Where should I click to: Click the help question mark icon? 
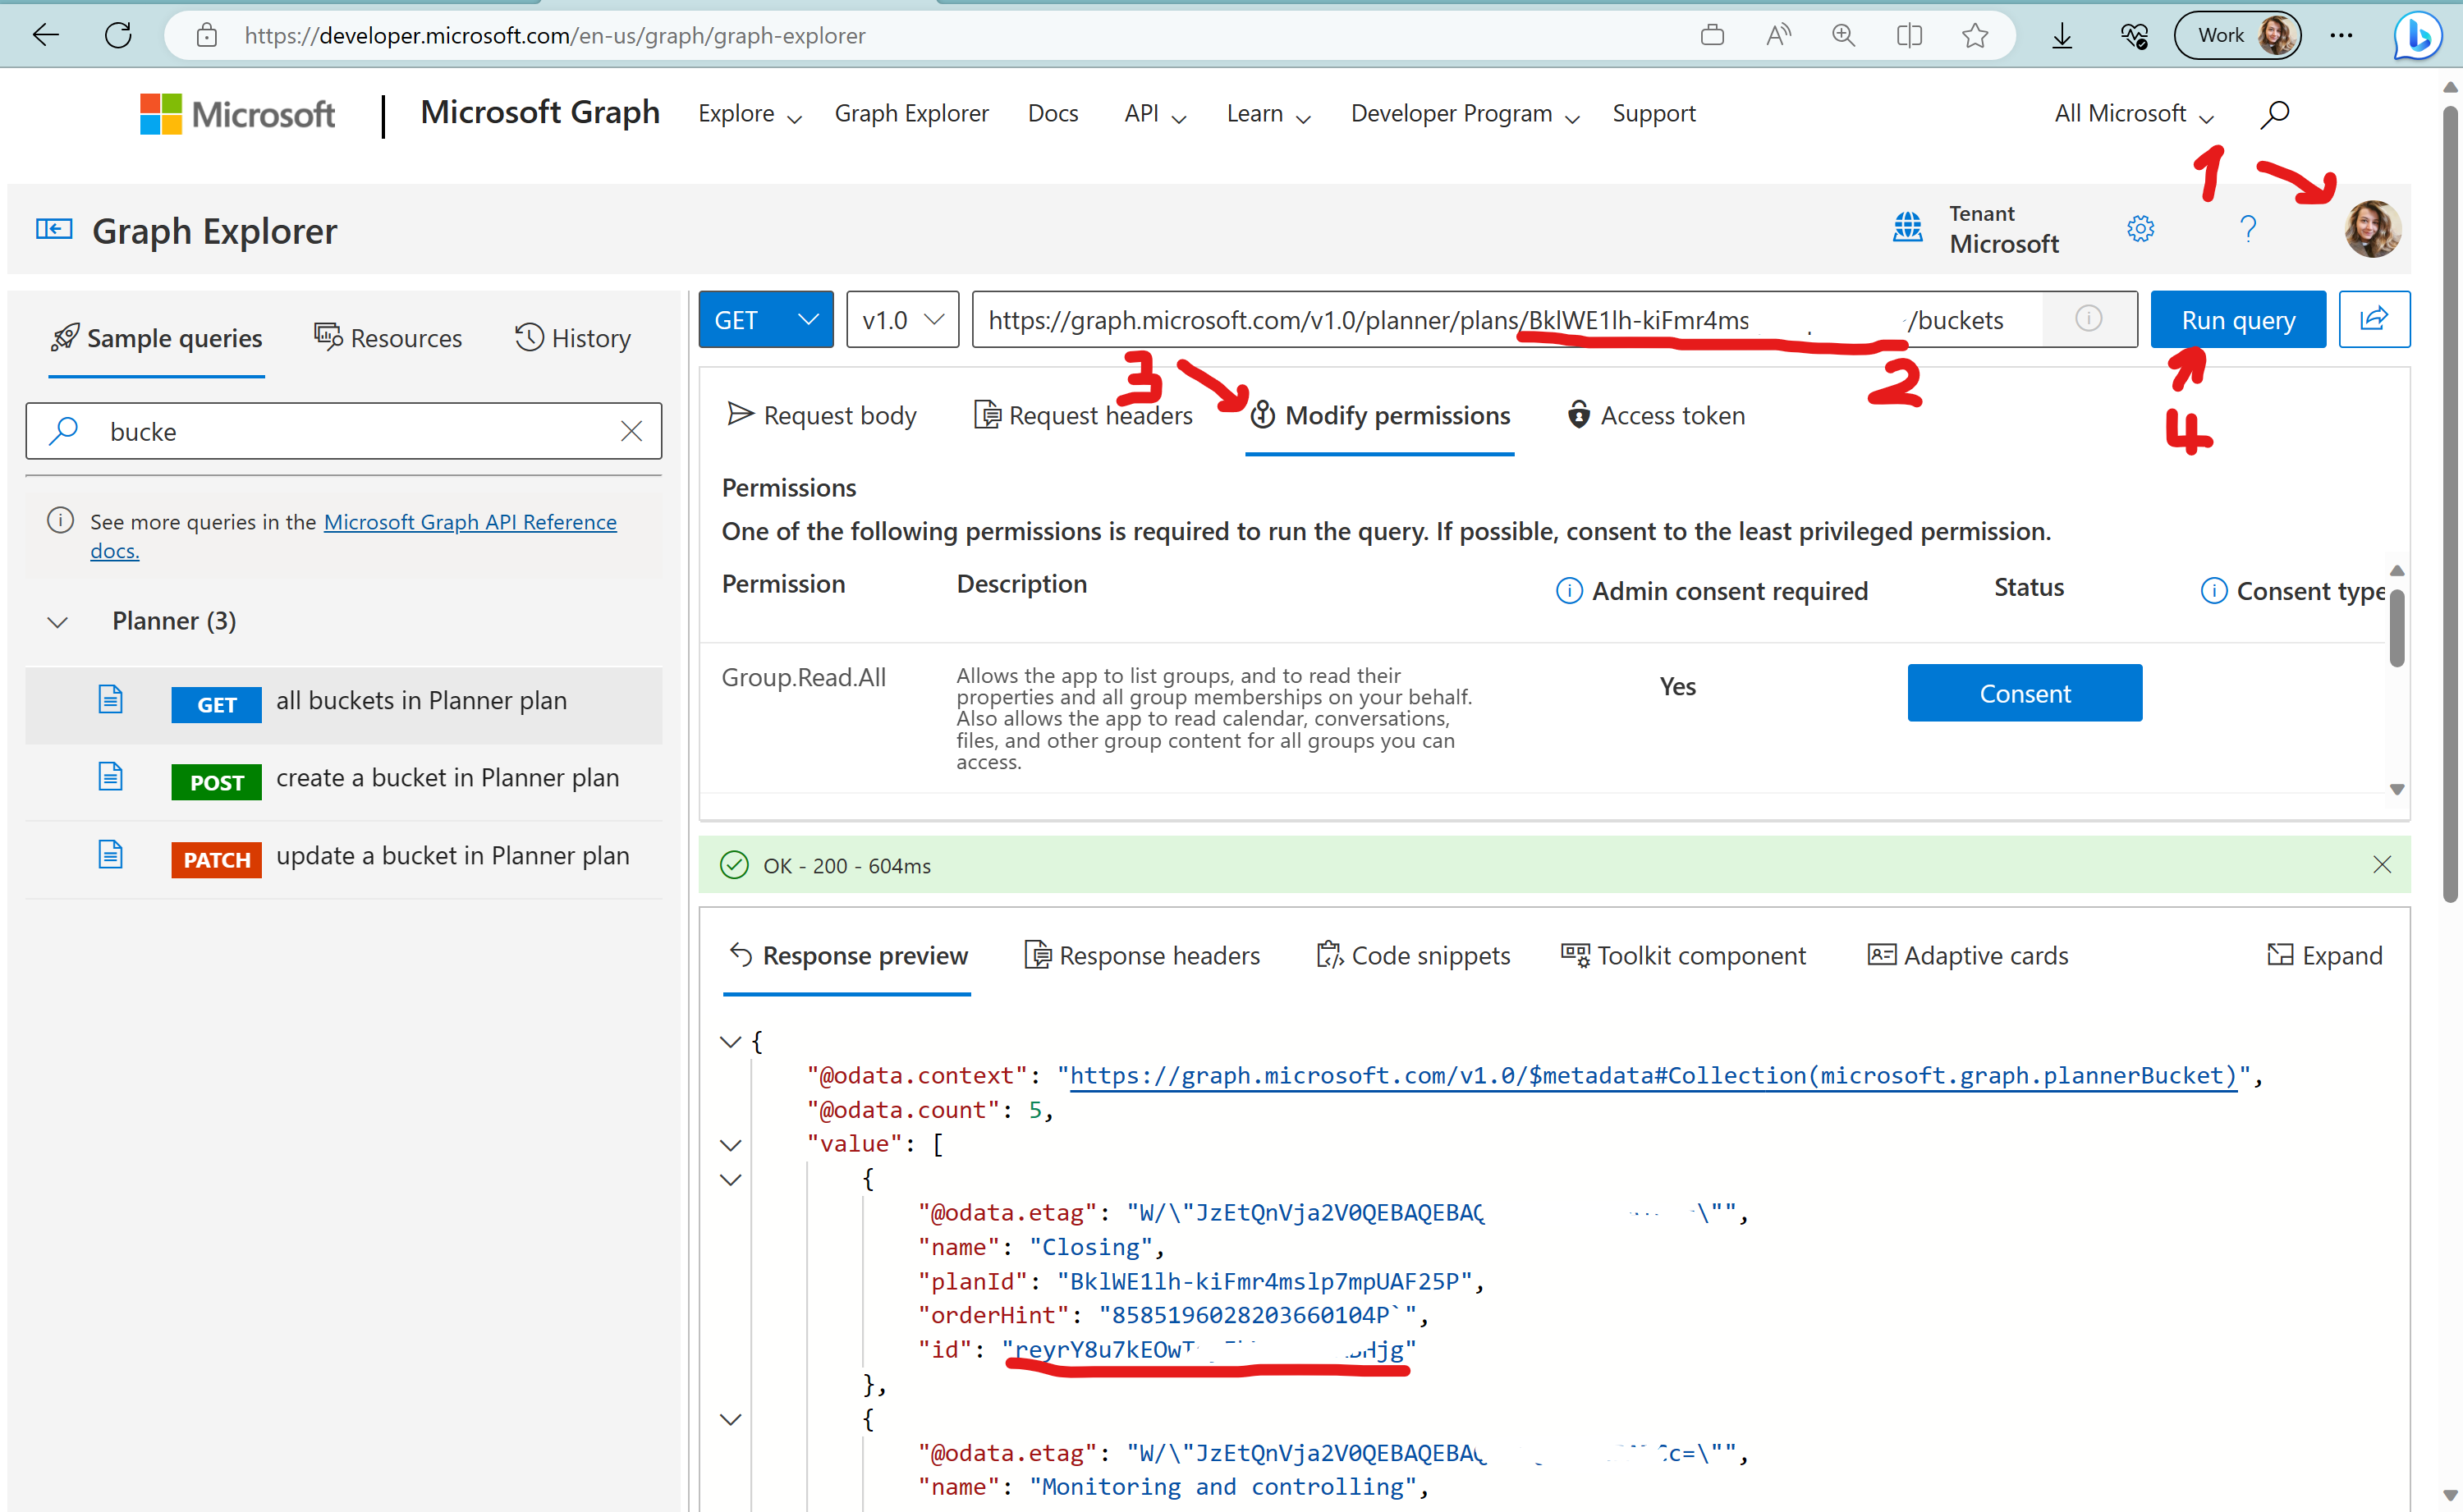click(2248, 228)
